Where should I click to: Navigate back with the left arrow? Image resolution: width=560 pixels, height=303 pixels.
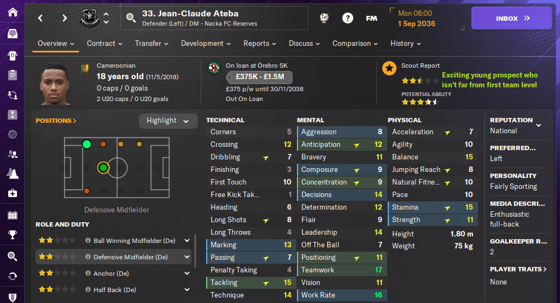click(x=40, y=18)
